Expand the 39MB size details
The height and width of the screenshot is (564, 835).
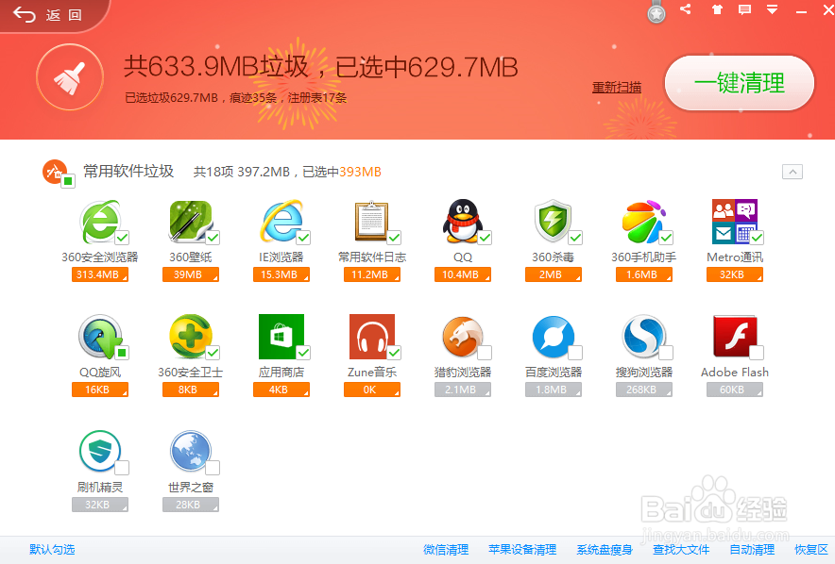click(191, 274)
